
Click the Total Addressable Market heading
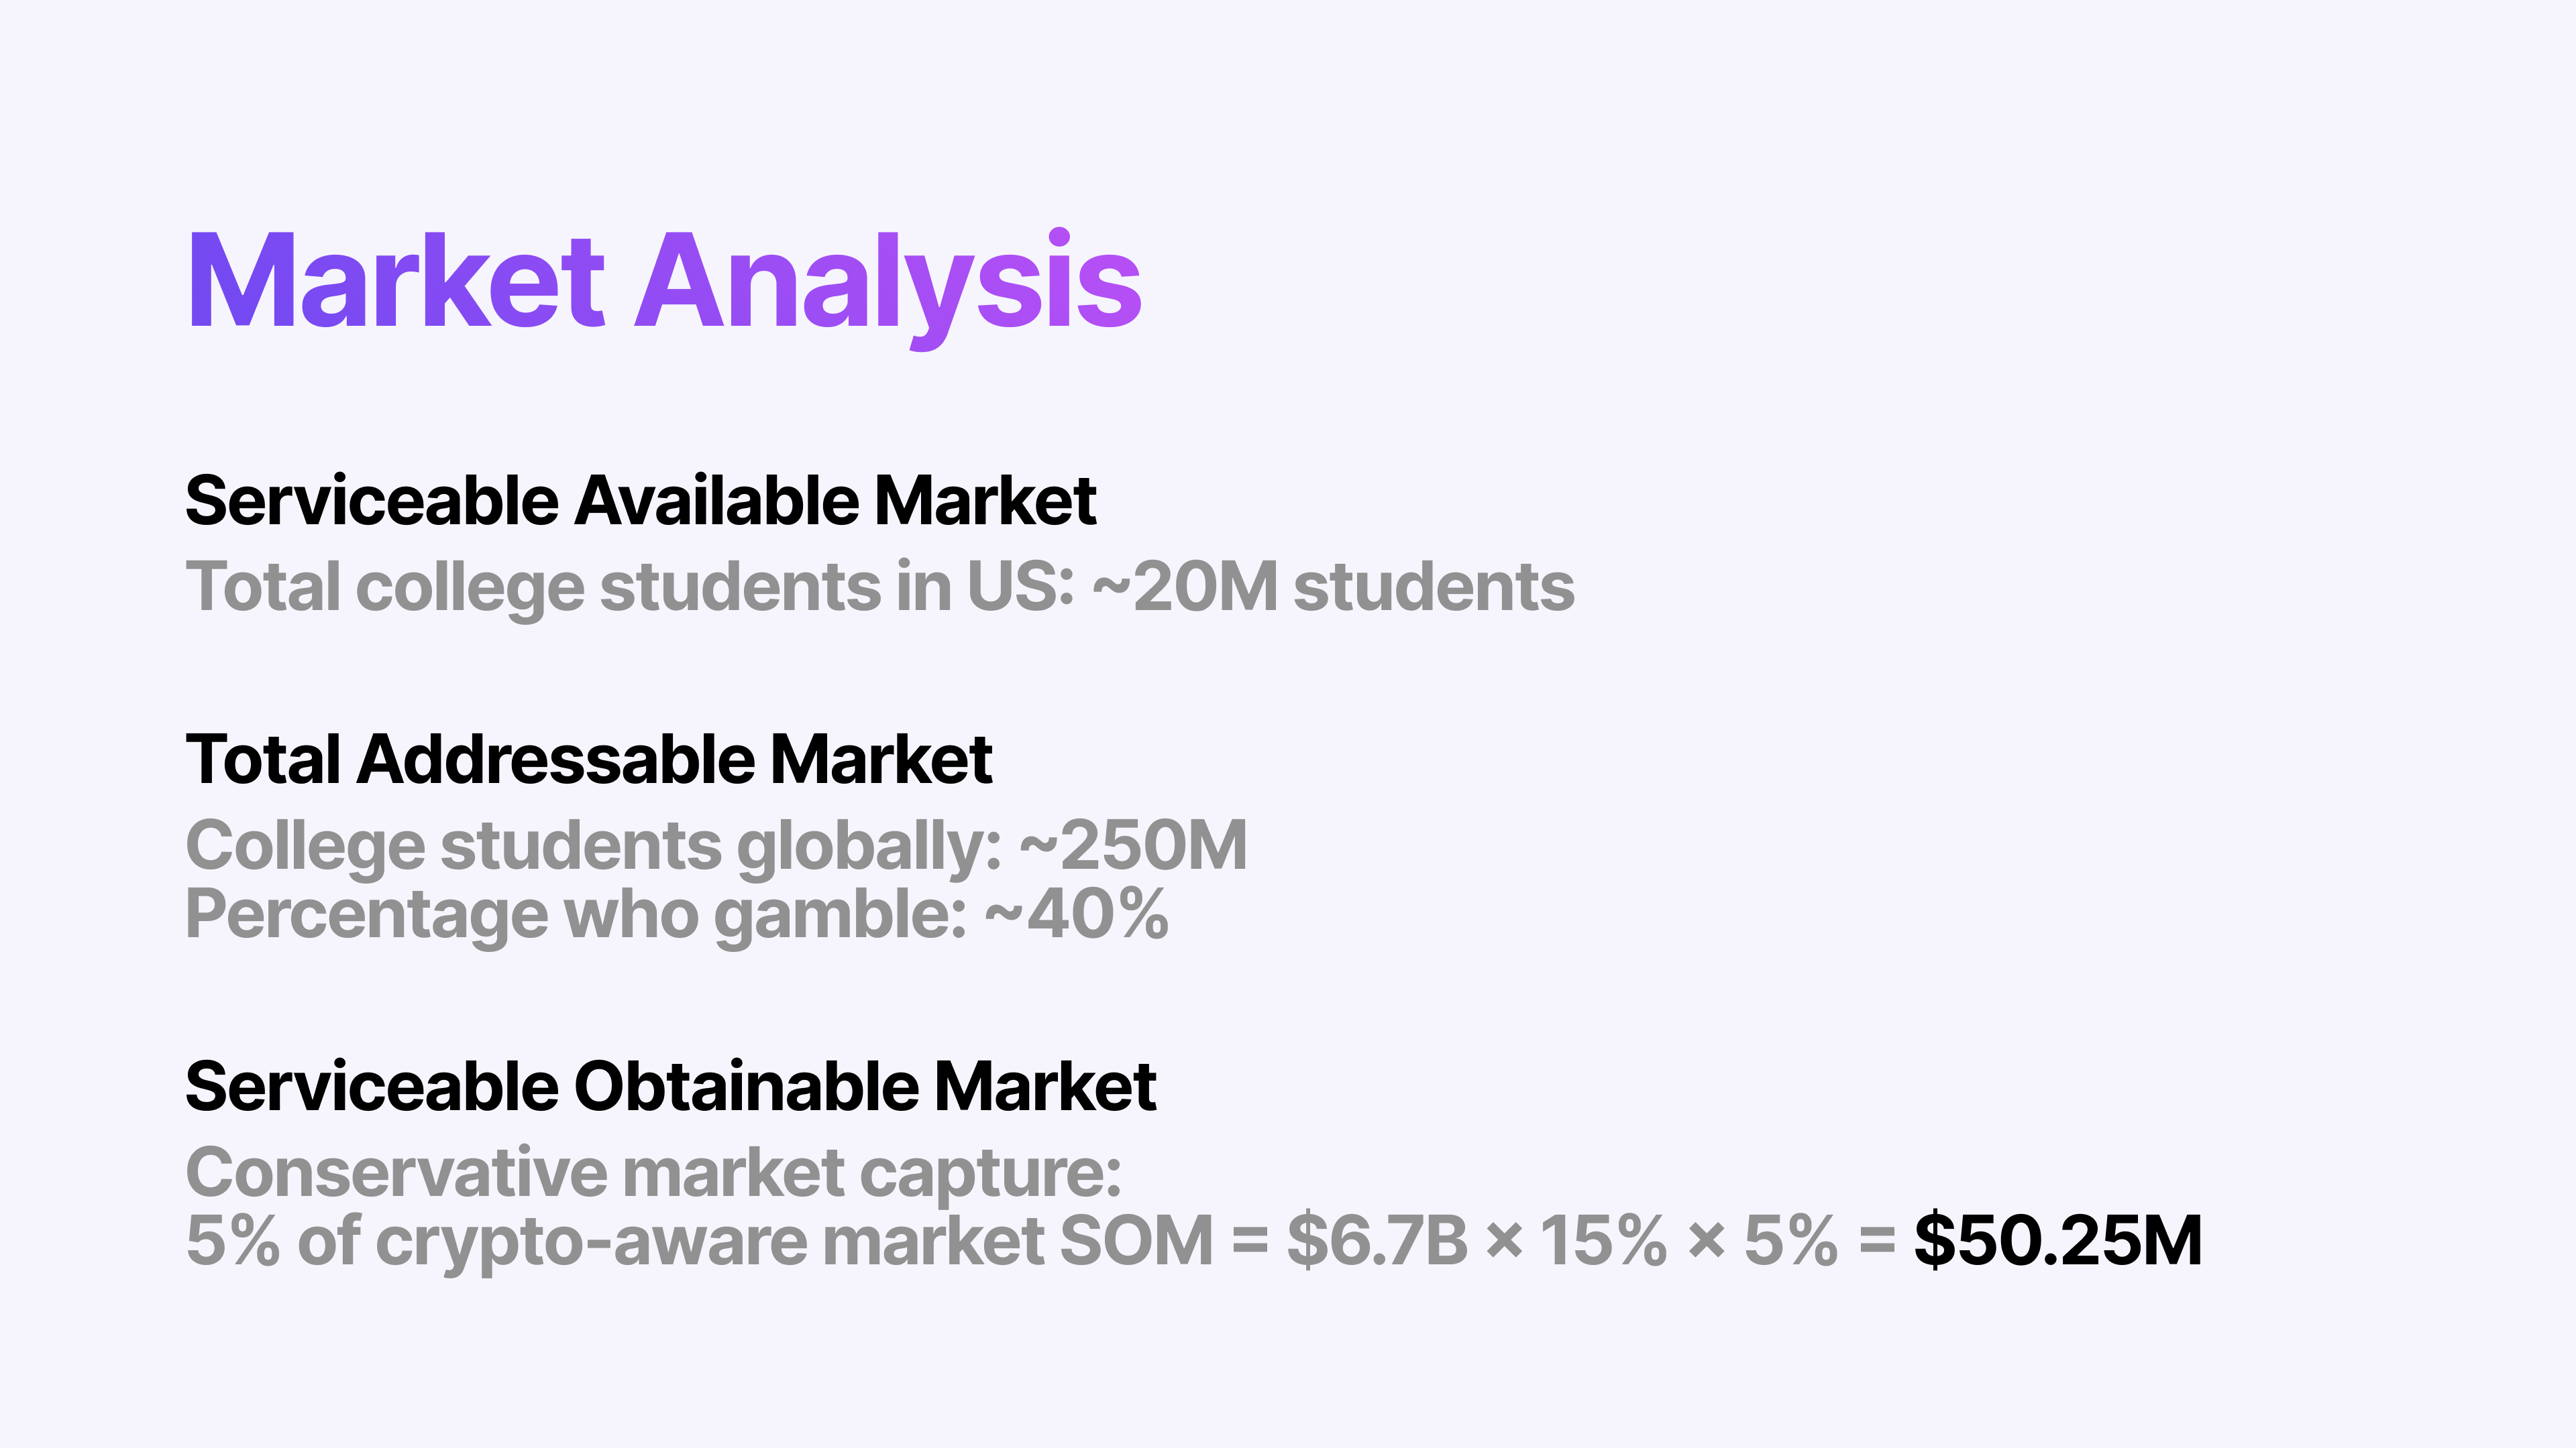point(589,760)
